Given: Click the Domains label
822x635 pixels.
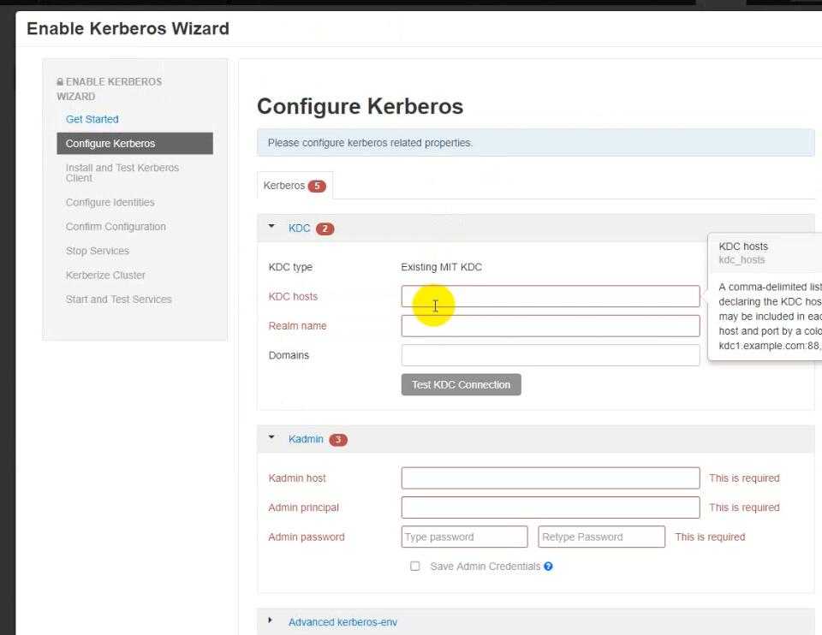Looking at the screenshot, I should pyautogui.click(x=289, y=355).
